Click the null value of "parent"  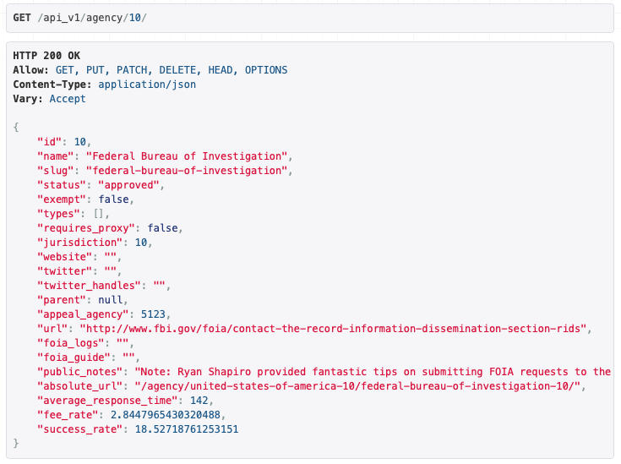111,300
